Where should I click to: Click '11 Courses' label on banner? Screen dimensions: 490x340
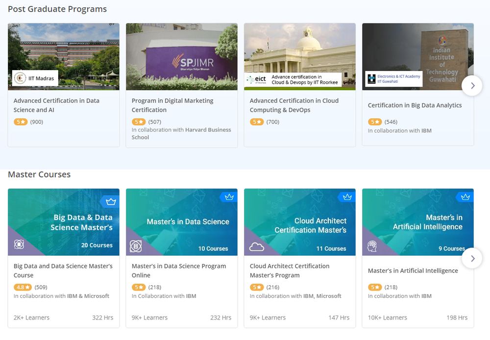[x=331, y=249]
